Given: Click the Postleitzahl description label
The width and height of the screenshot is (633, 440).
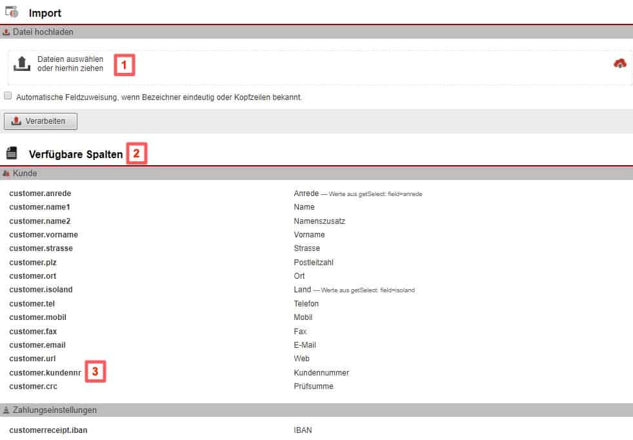Looking at the screenshot, I should point(314,263).
